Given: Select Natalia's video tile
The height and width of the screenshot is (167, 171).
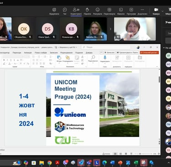Looking at the screenshot, I should coord(95,29).
